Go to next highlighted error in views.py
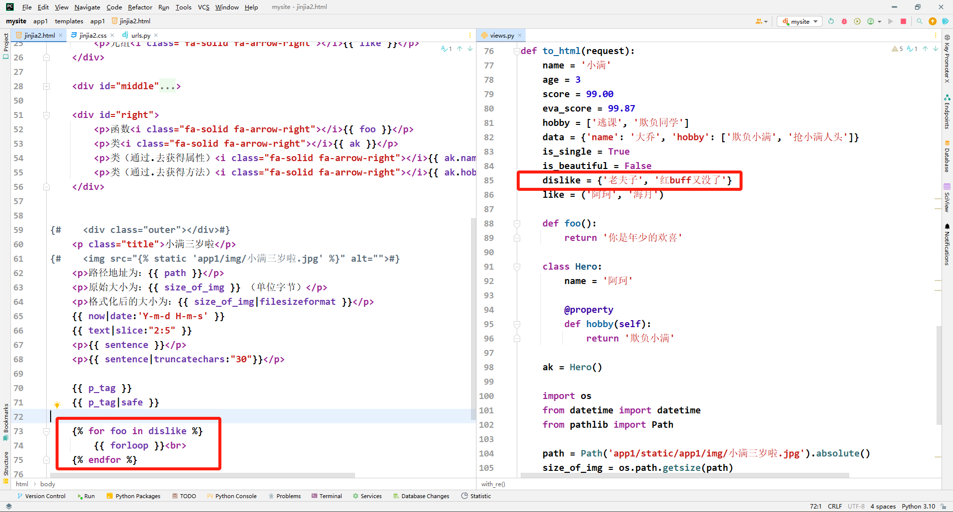 pyautogui.click(x=936, y=49)
